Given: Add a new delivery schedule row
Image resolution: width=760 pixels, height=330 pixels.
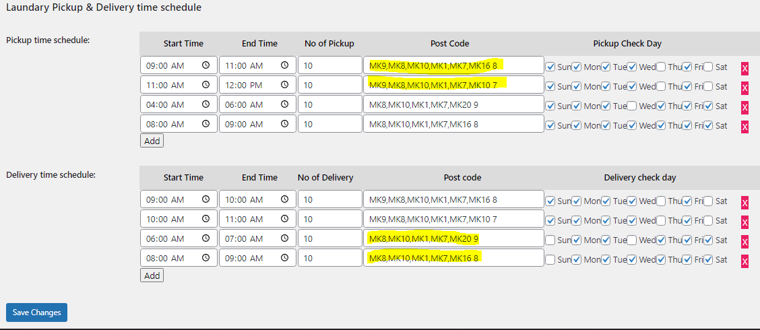Looking at the screenshot, I should click(152, 275).
